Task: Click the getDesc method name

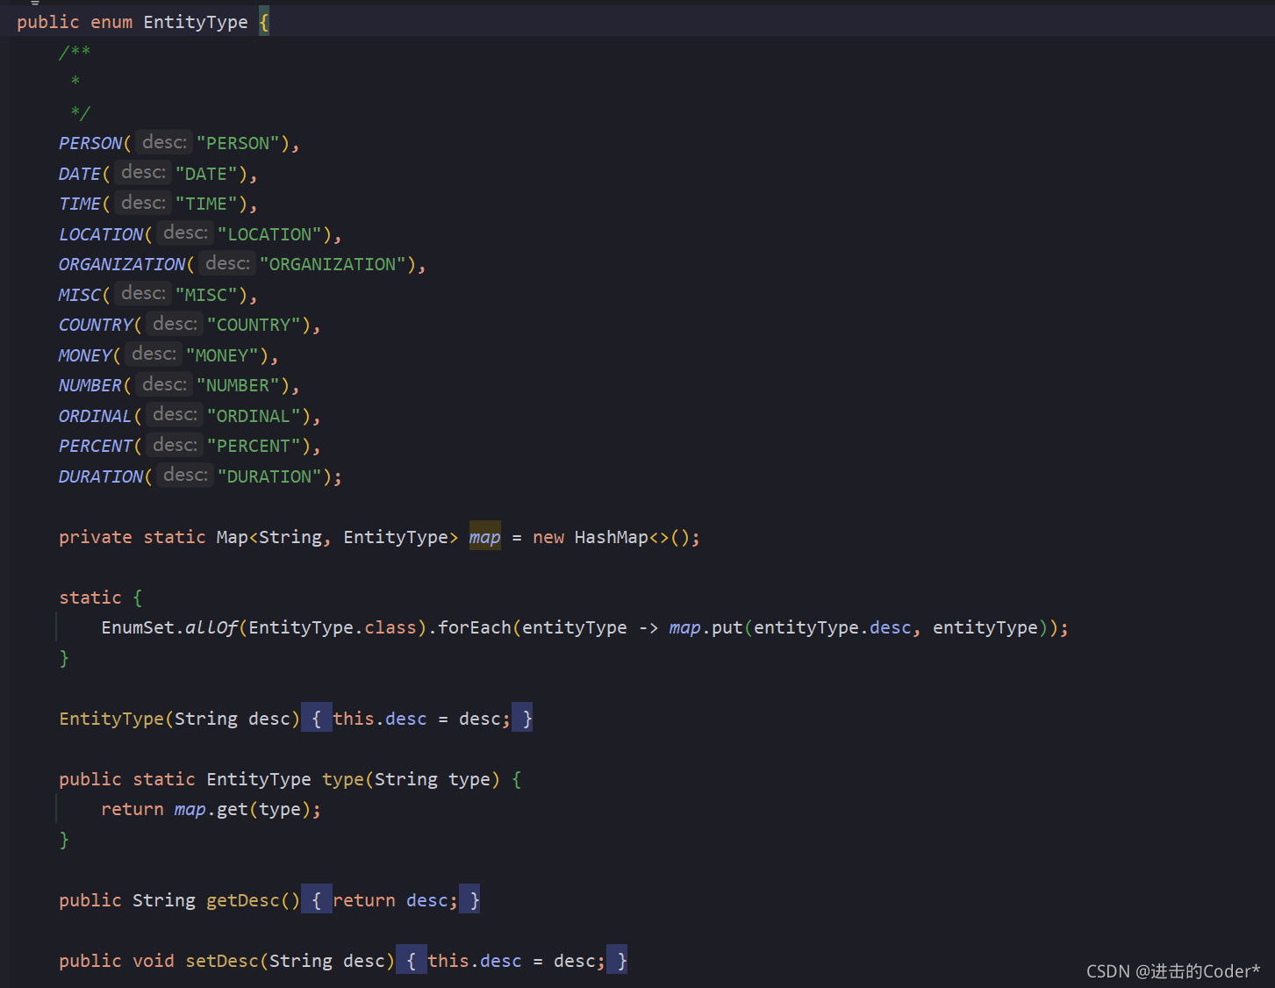Action: point(243,900)
